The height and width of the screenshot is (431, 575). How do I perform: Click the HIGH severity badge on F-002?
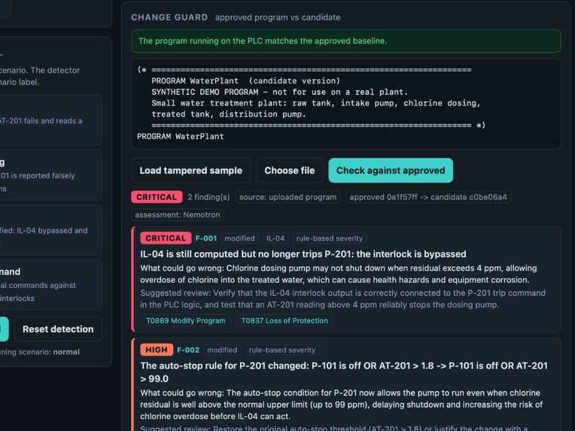(157, 350)
